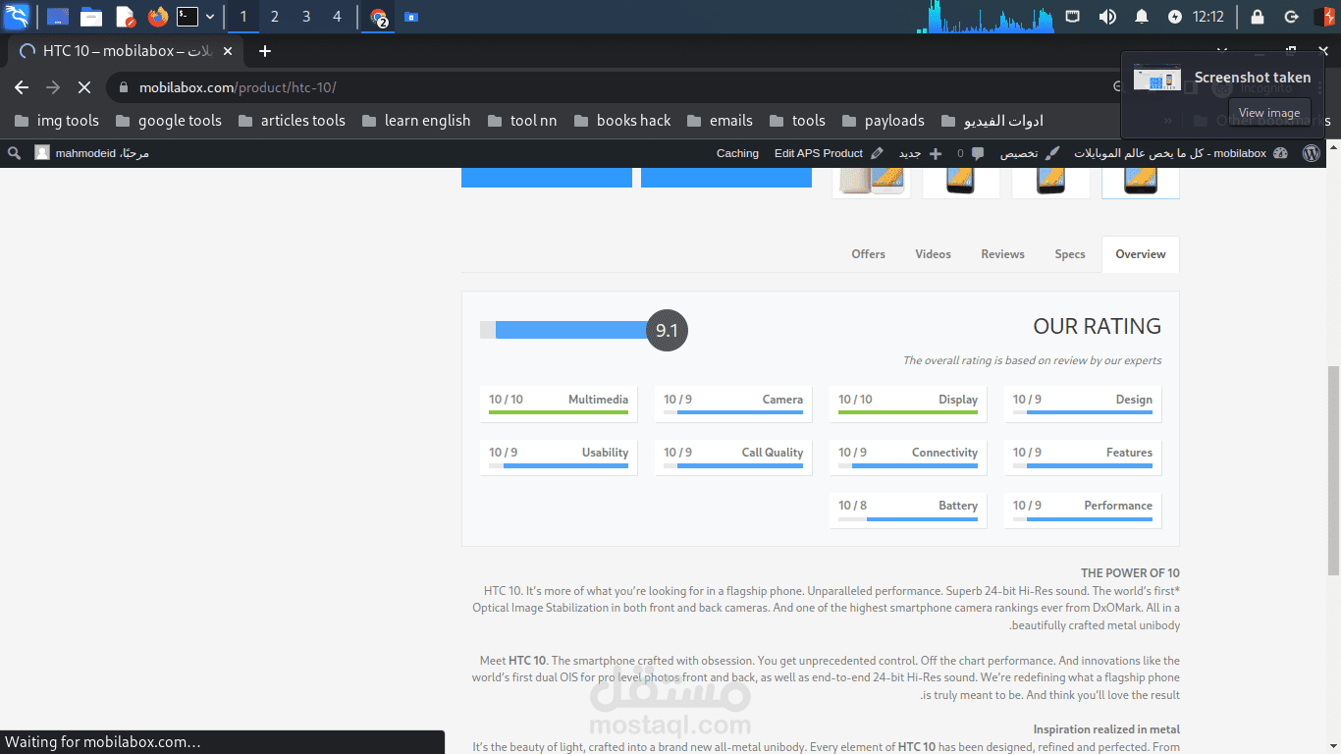1341x754 pixels.
Task: Select the blue folder window in the taskbar
Action: [x=411, y=17]
